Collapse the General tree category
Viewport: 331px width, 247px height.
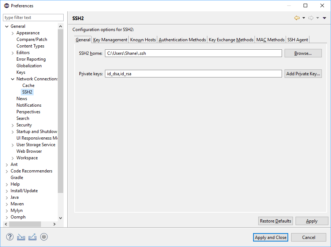(x=7, y=26)
